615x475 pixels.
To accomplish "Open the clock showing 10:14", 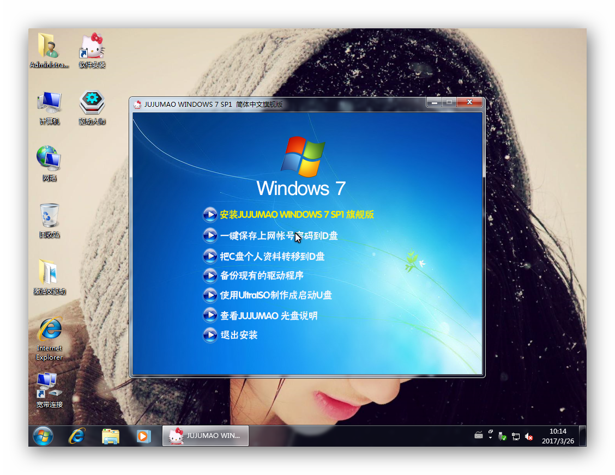I will pyautogui.click(x=558, y=436).
